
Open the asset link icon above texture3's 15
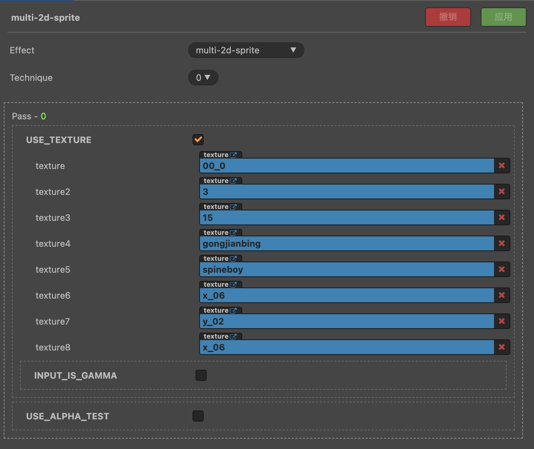tap(233, 207)
